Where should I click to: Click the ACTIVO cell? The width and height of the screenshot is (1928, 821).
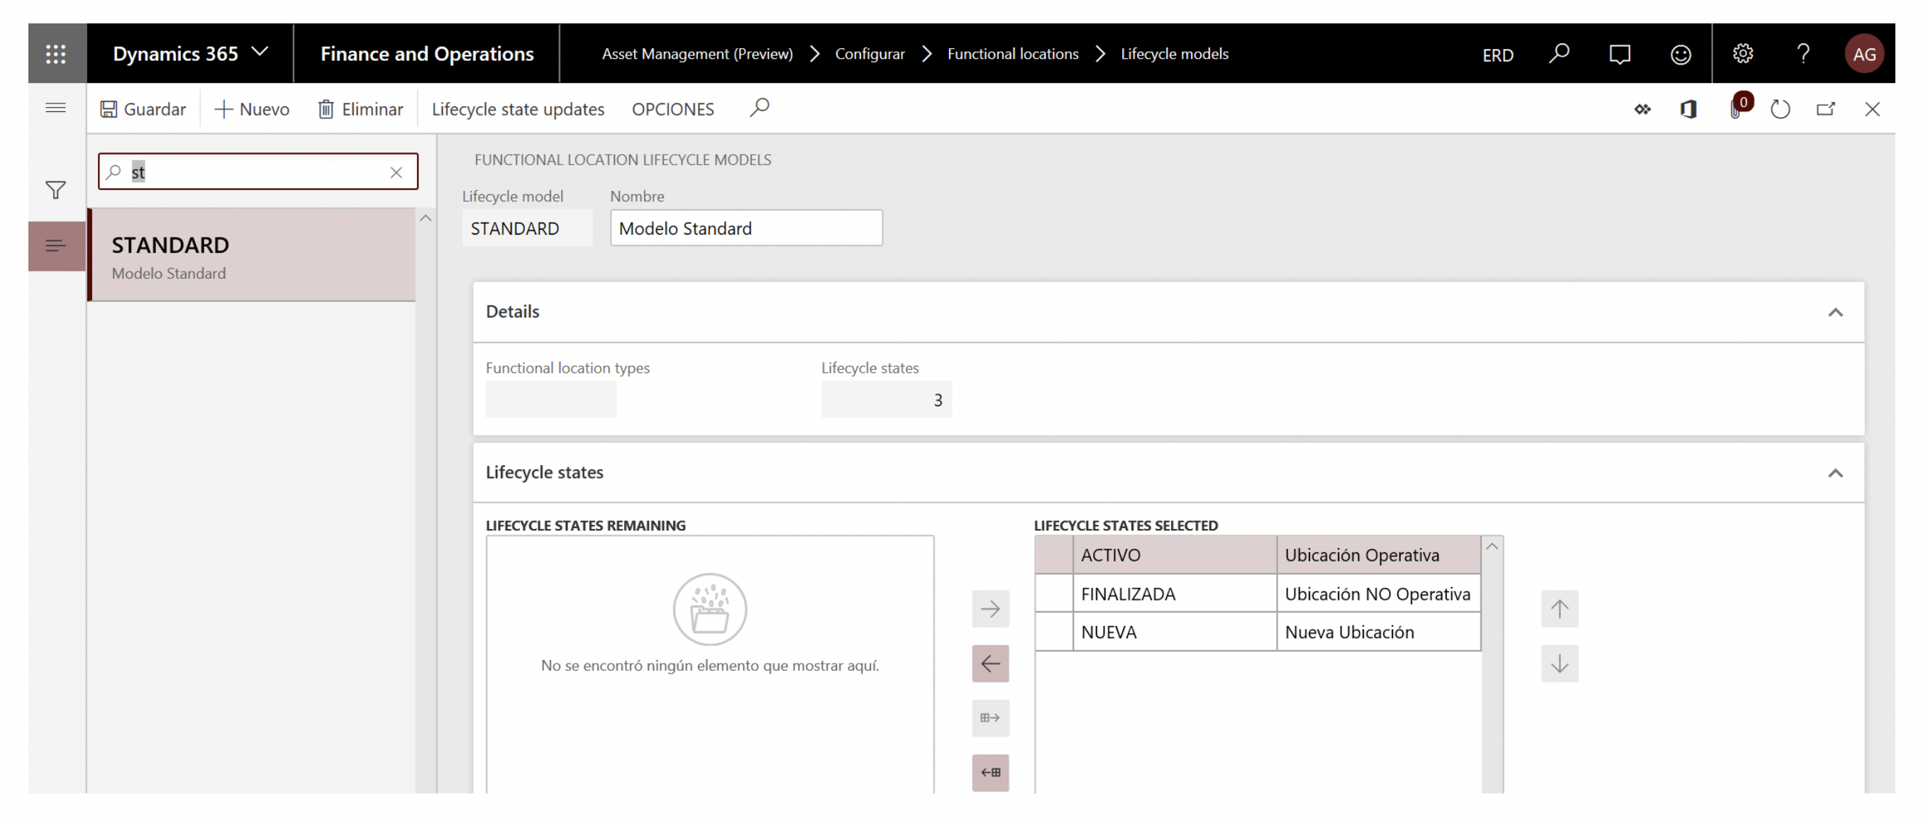coord(1175,555)
